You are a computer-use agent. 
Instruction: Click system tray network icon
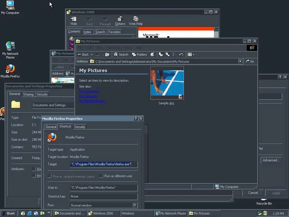point(260,213)
